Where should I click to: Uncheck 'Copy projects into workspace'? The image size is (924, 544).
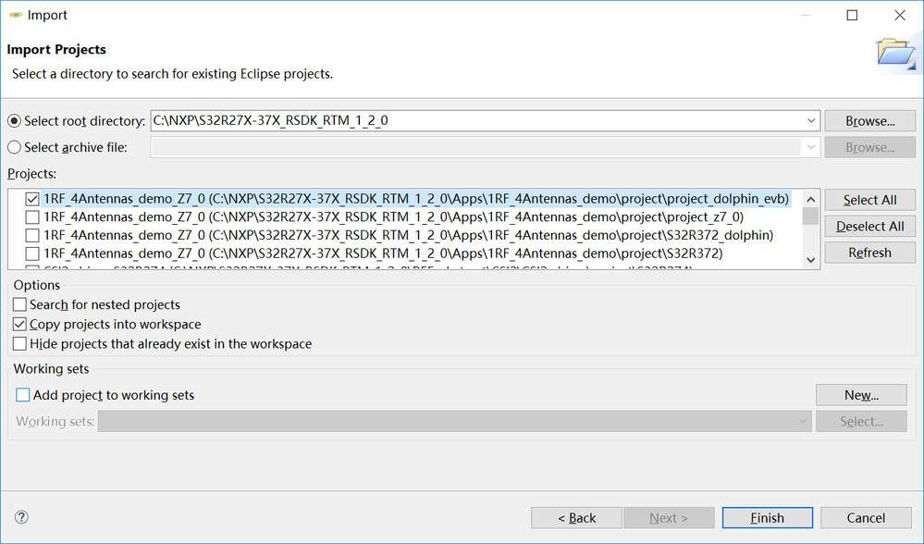pos(20,324)
